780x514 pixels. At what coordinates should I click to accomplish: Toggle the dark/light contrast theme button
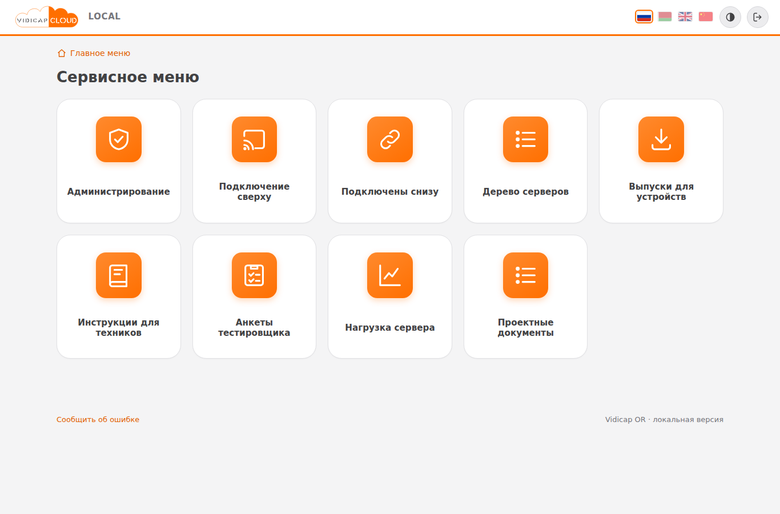[x=730, y=17]
